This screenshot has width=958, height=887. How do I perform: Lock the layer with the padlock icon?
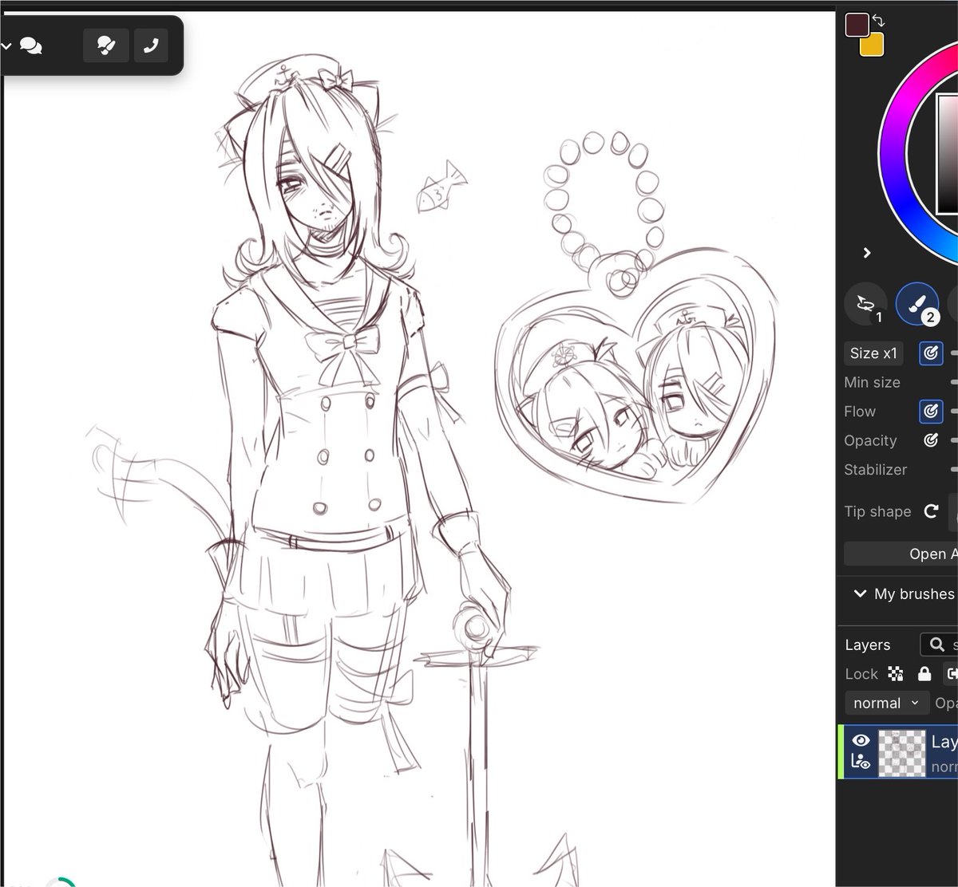pyautogui.click(x=924, y=674)
